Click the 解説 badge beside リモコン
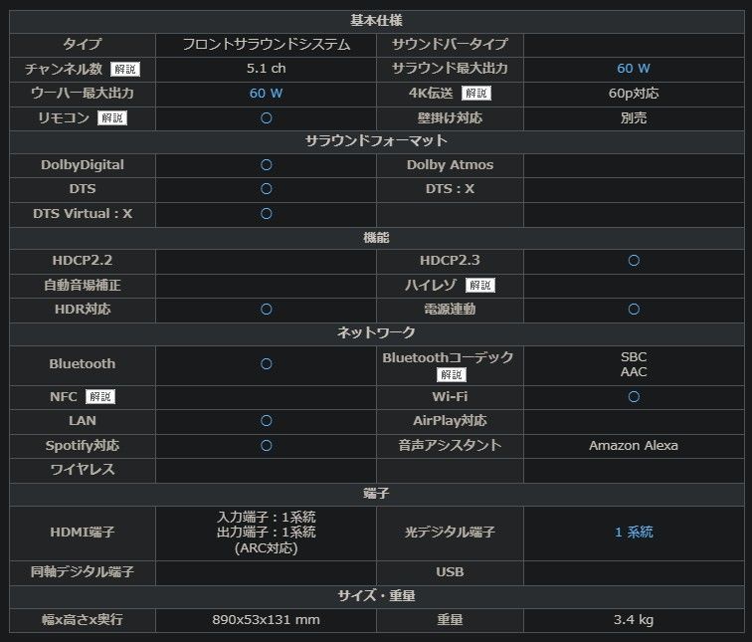This screenshot has height=642, width=752. click(x=111, y=117)
